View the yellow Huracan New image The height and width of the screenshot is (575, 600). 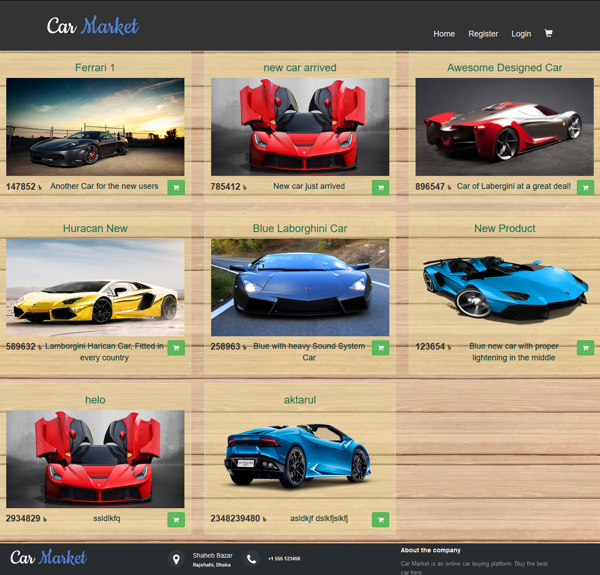95,287
